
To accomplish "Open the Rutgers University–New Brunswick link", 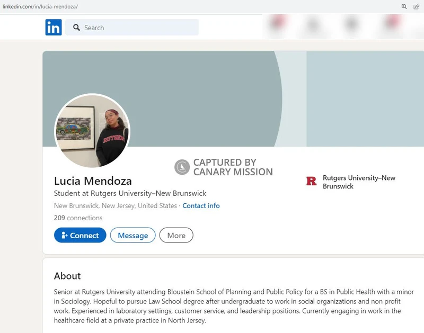I will tap(359, 182).
